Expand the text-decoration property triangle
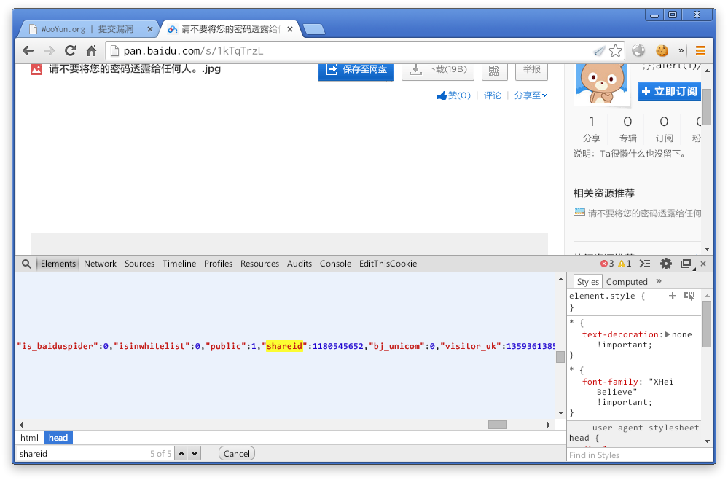Image resolution: width=728 pixels, height=480 pixels. pos(668,334)
